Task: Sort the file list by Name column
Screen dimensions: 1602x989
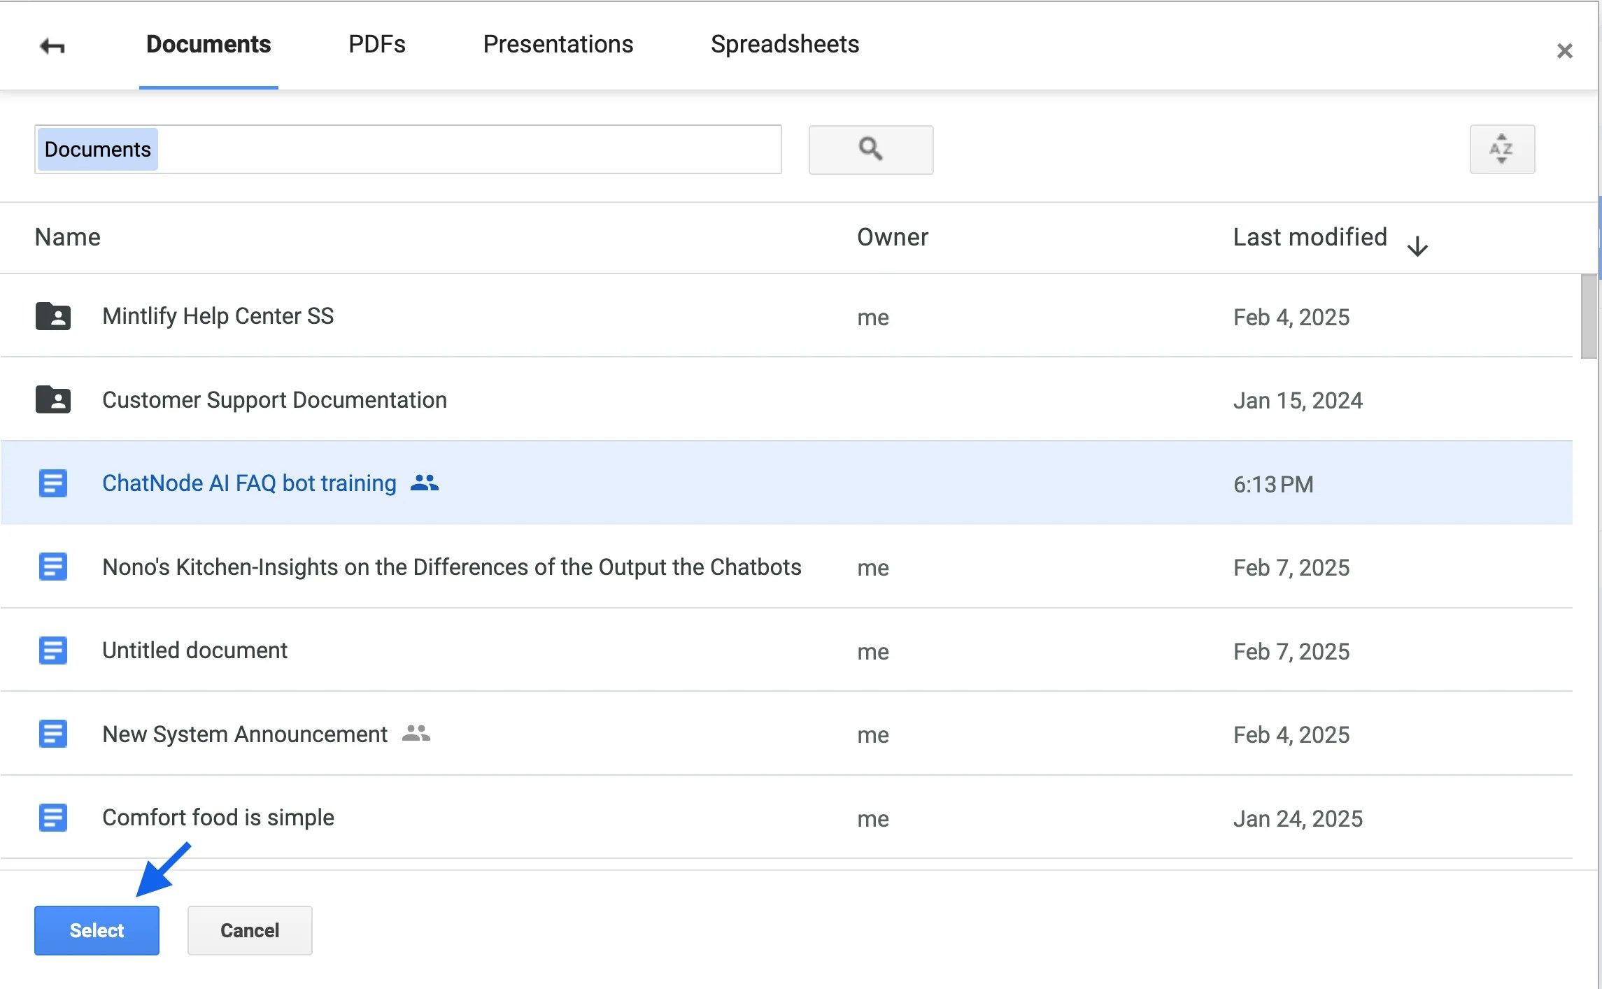Action: tap(68, 237)
